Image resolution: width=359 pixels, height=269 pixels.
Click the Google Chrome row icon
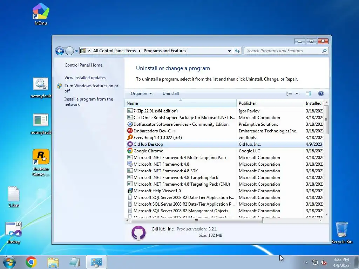(x=130, y=151)
